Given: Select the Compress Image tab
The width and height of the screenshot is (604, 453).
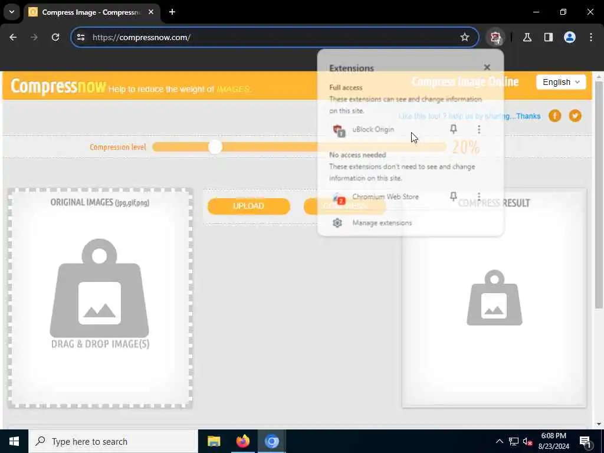Looking at the screenshot, I should point(91,12).
